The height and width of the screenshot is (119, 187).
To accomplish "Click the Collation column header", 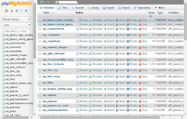I will pyautogui.click(x=173, y=13).
